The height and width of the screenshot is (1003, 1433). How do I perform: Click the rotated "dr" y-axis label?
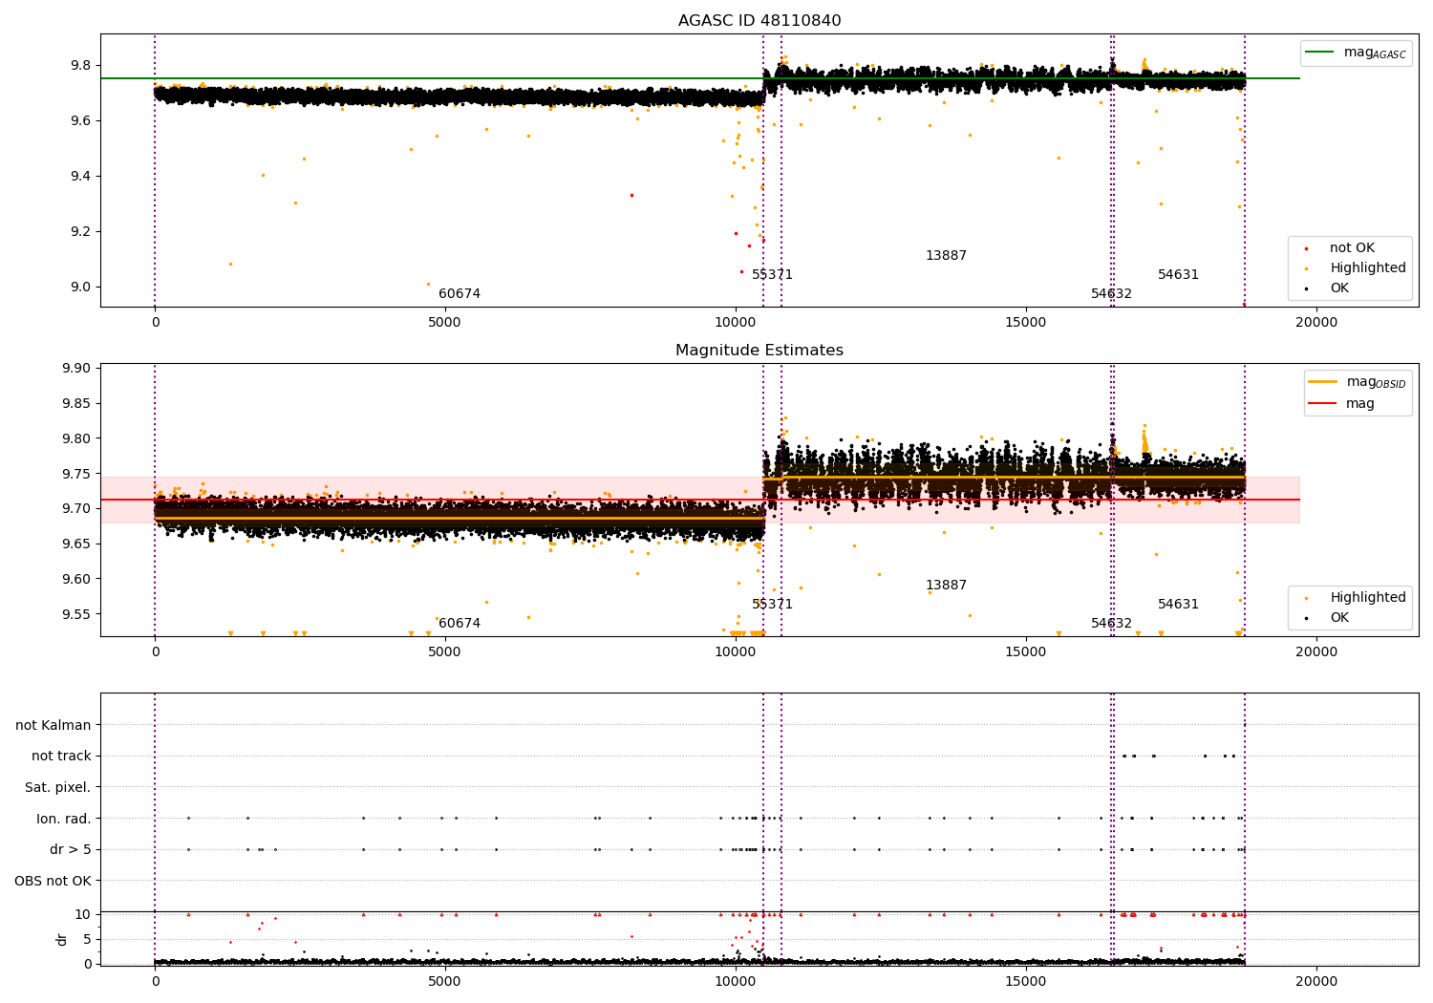[62, 939]
